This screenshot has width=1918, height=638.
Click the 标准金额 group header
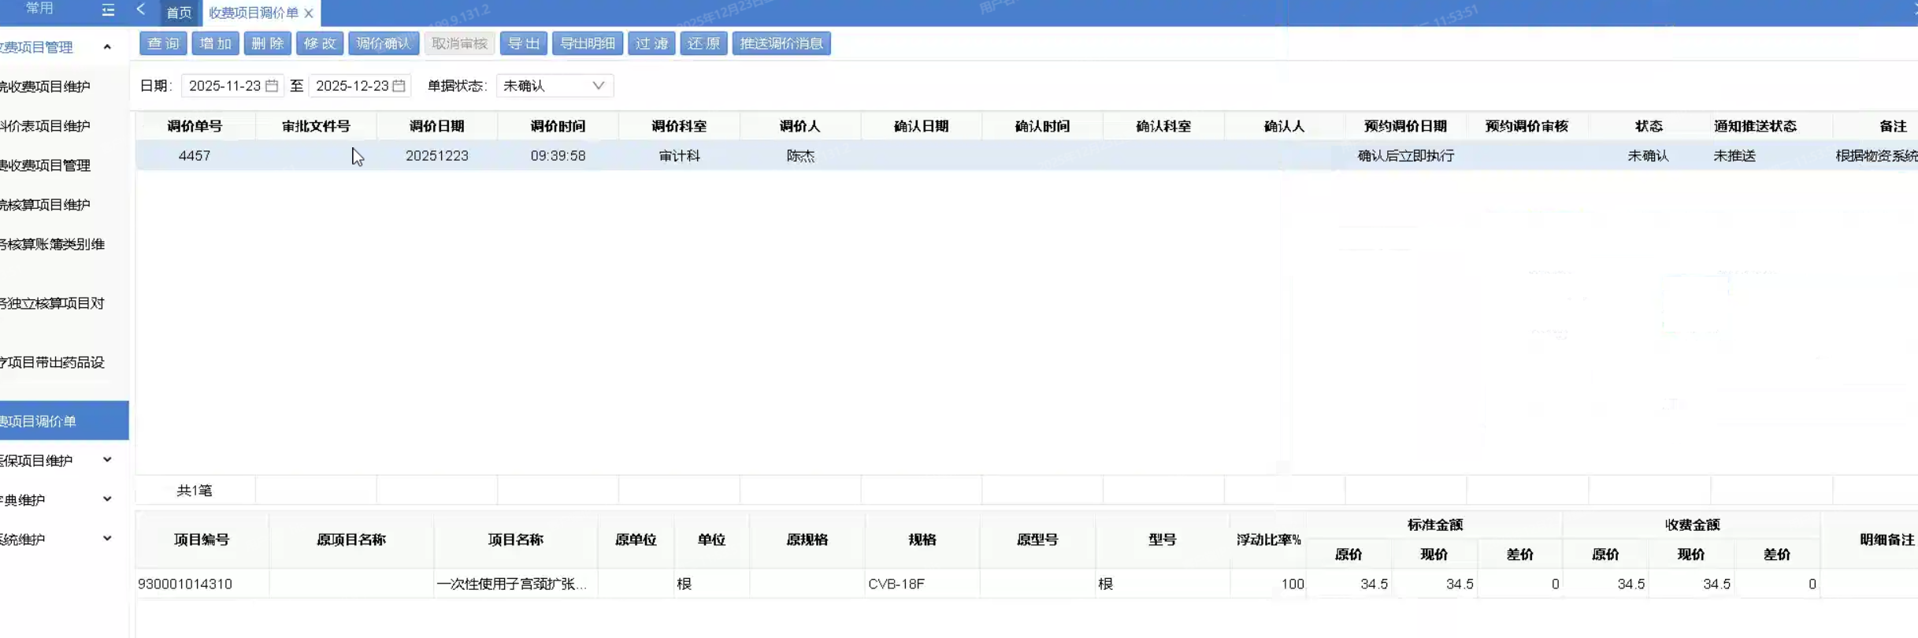tap(1434, 525)
